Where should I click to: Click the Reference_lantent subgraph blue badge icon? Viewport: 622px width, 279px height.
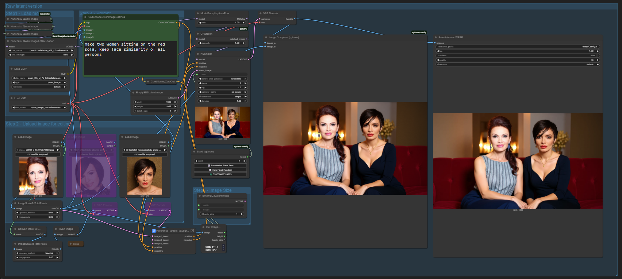(154, 230)
